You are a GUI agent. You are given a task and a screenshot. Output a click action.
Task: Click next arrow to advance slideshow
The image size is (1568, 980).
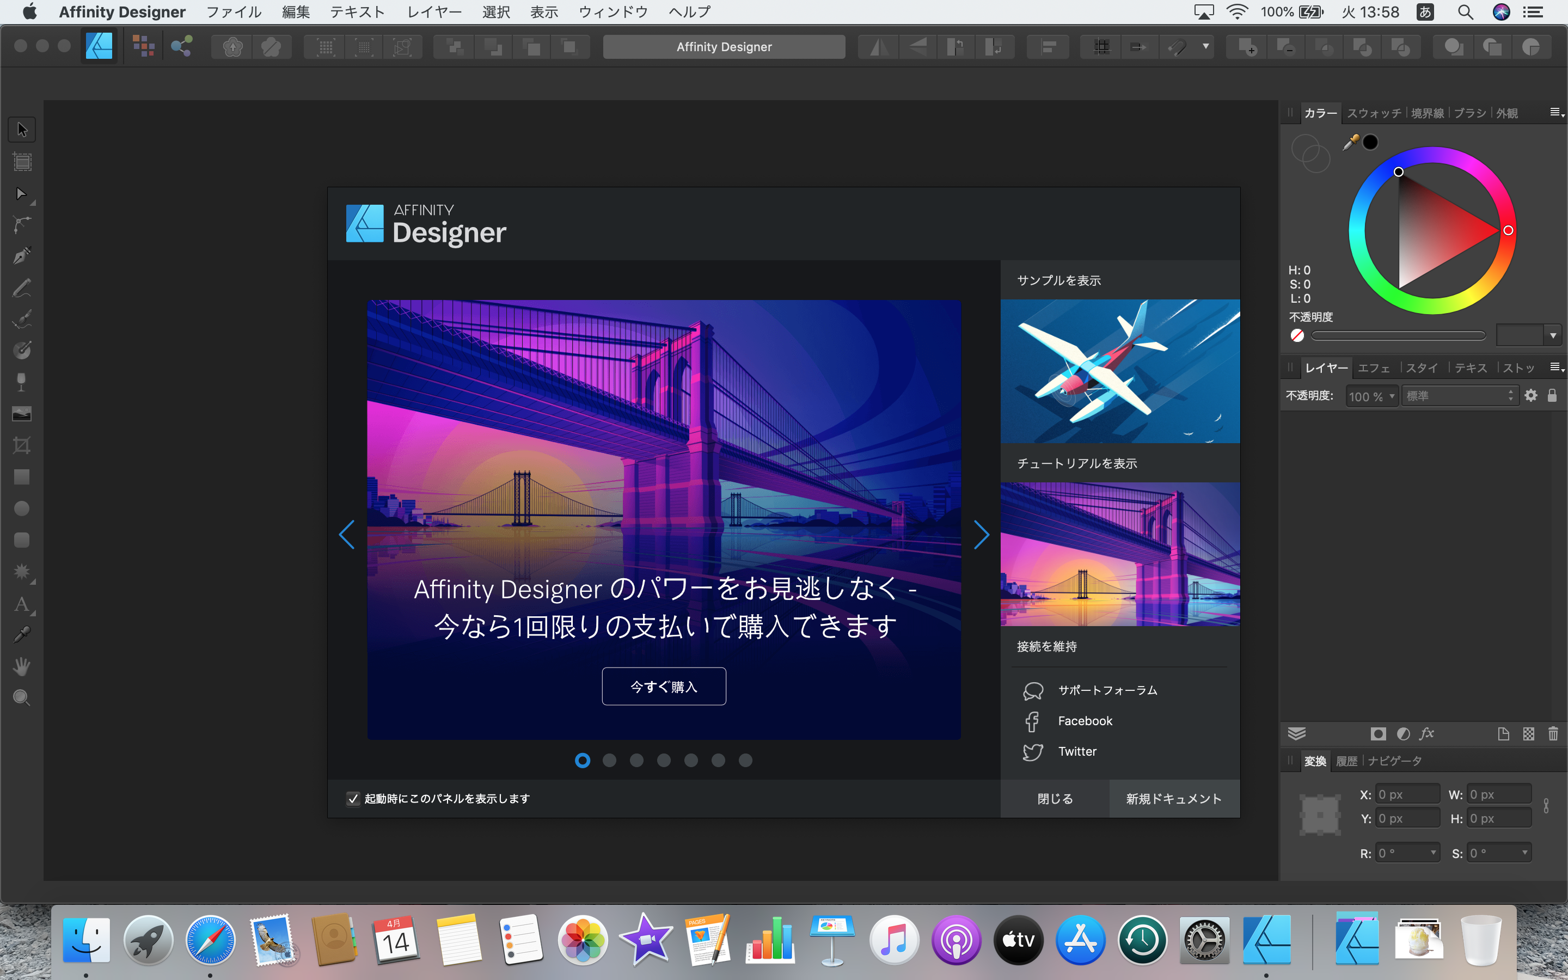[x=981, y=534]
